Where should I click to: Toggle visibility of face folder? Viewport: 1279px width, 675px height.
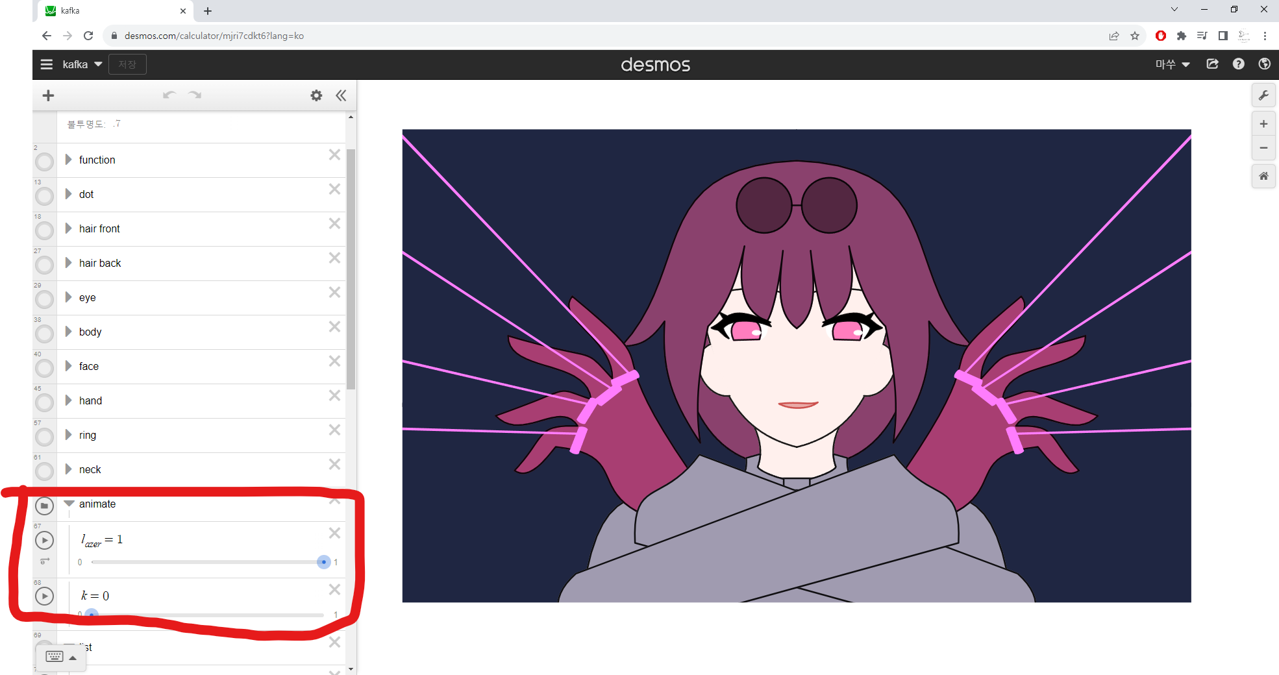[x=44, y=368]
